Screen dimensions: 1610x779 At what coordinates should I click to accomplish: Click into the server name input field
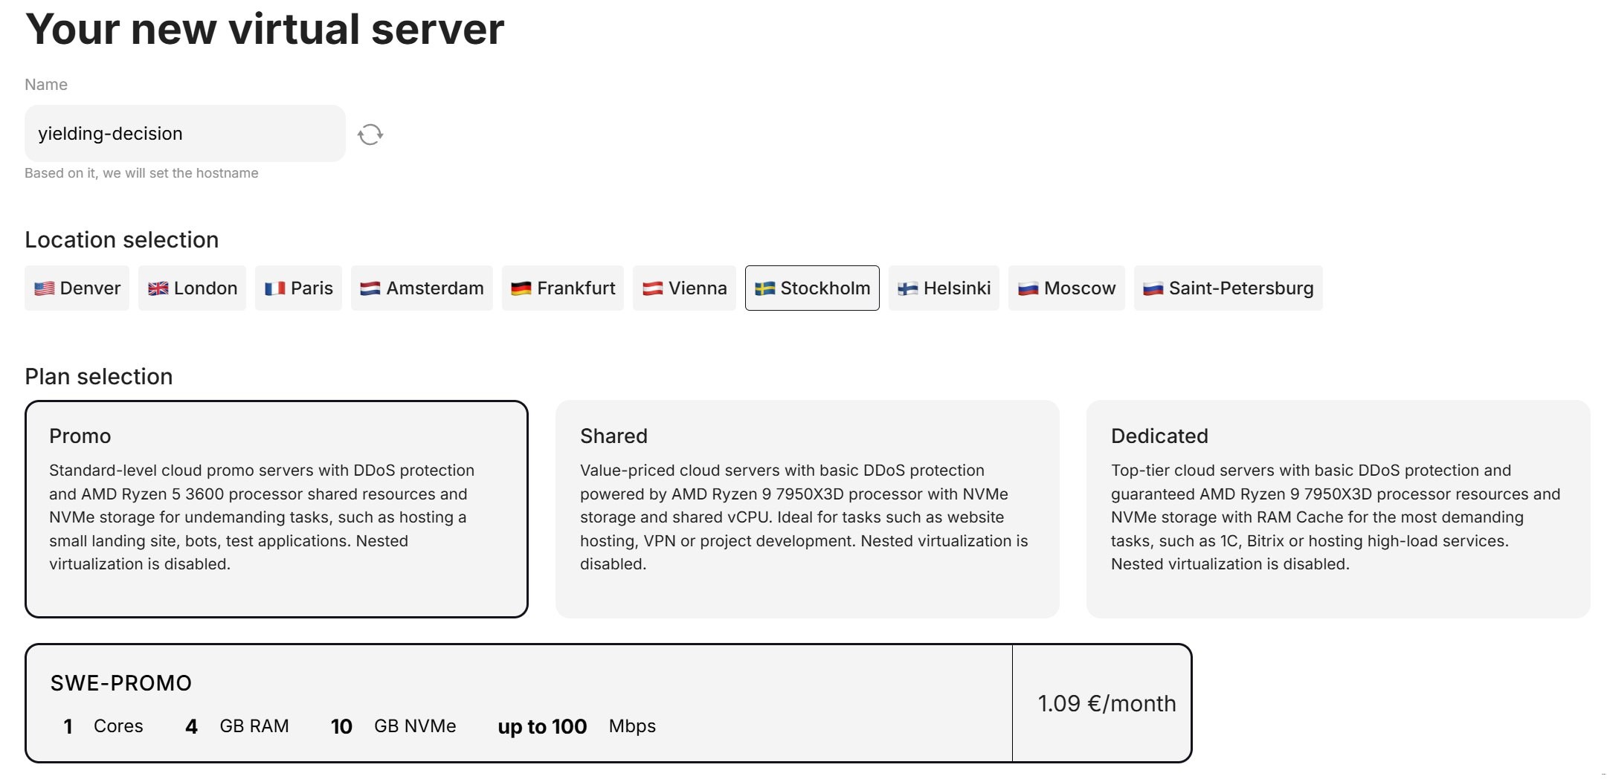pyautogui.click(x=184, y=134)
